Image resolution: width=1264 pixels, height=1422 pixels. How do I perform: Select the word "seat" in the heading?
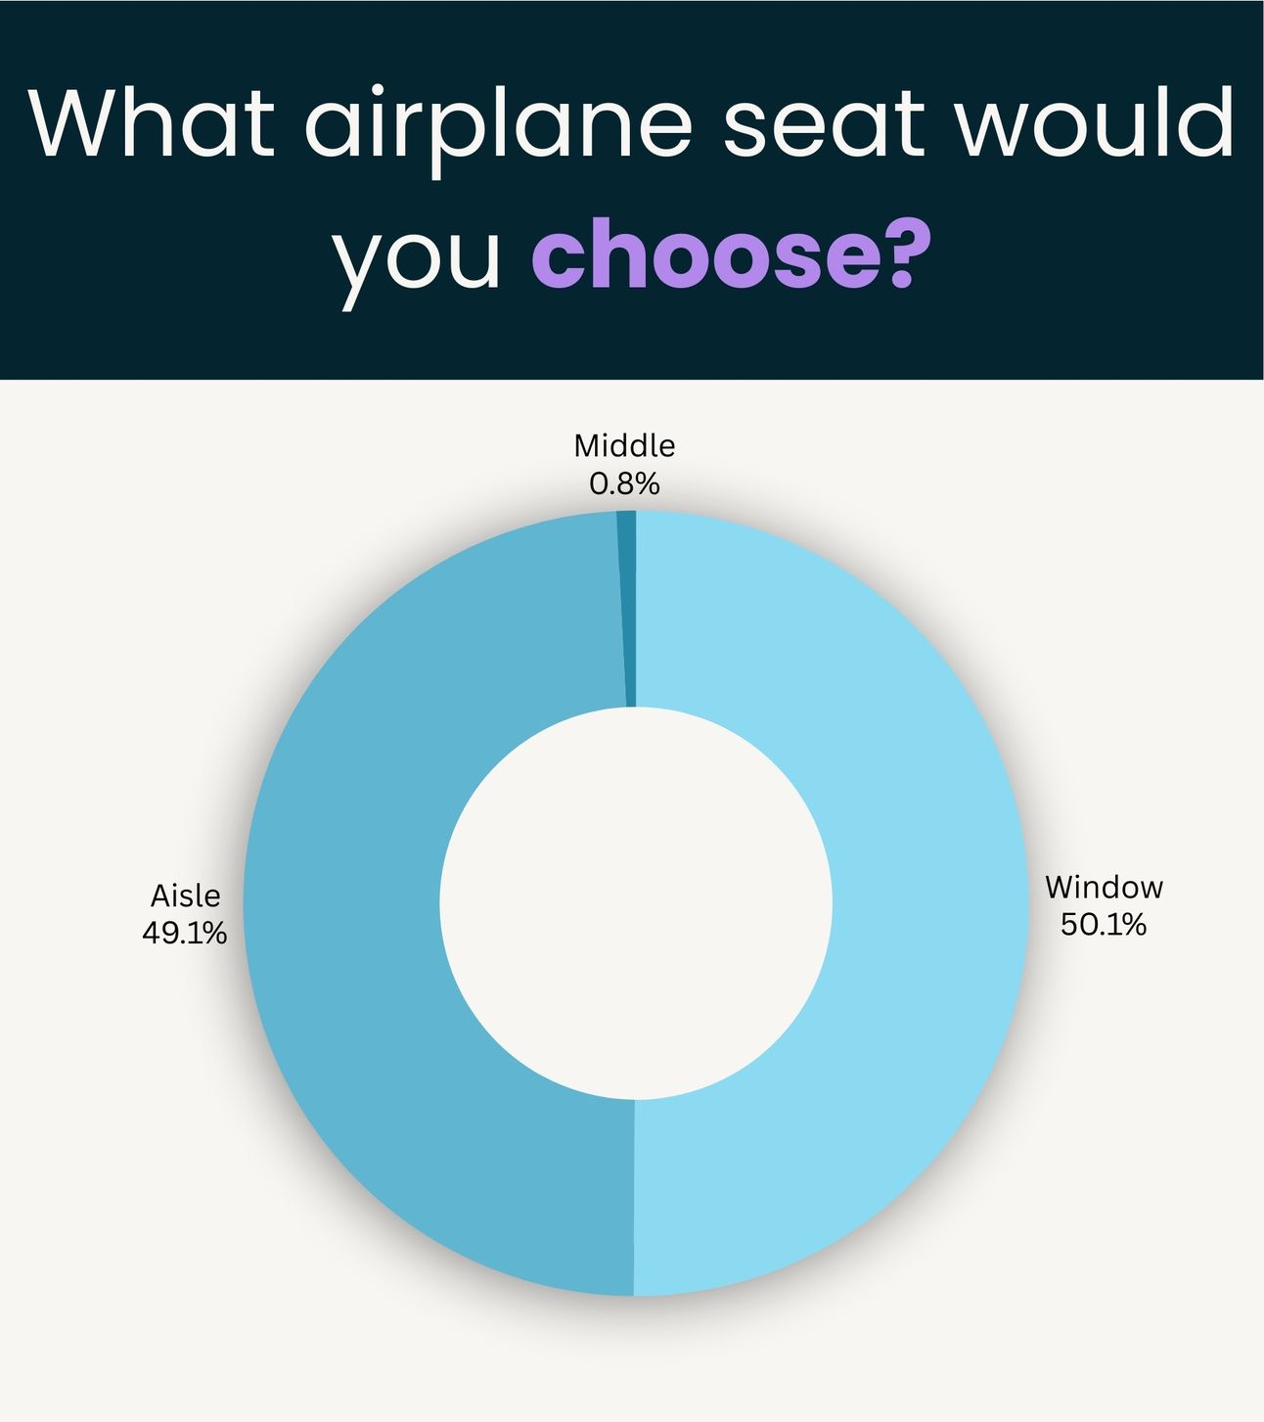[x=824, y=125]
